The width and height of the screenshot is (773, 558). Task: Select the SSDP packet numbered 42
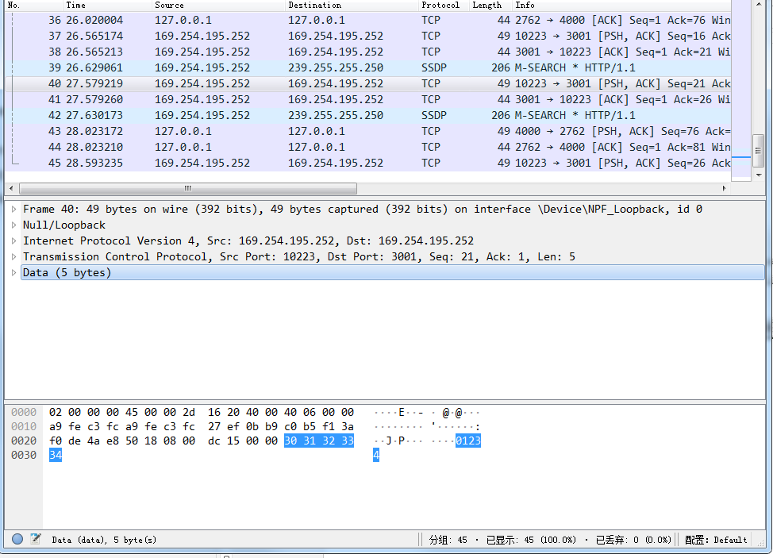238,115
